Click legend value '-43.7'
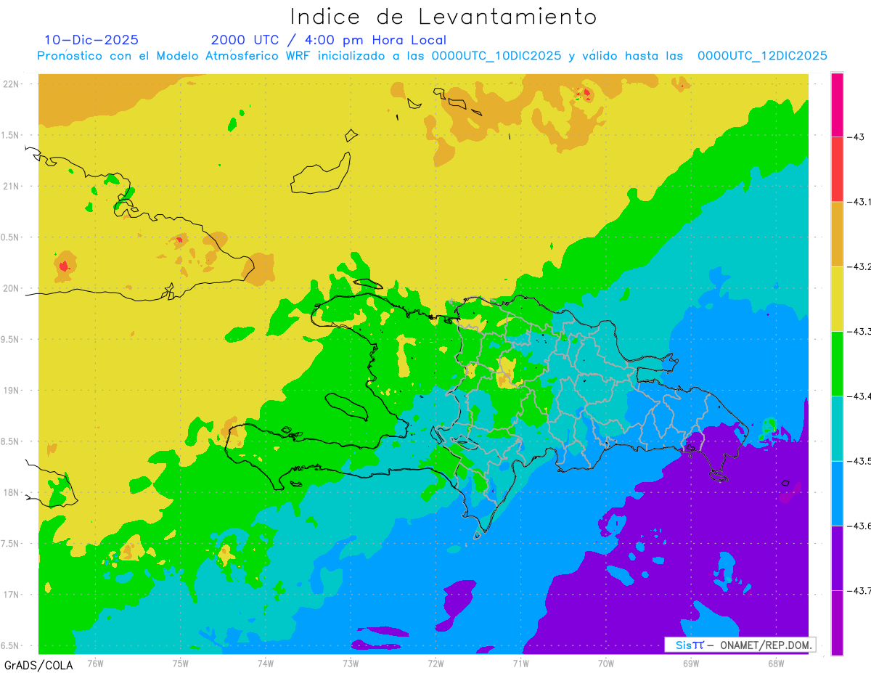This screenshot has width=871, height=673. point(859,591)
